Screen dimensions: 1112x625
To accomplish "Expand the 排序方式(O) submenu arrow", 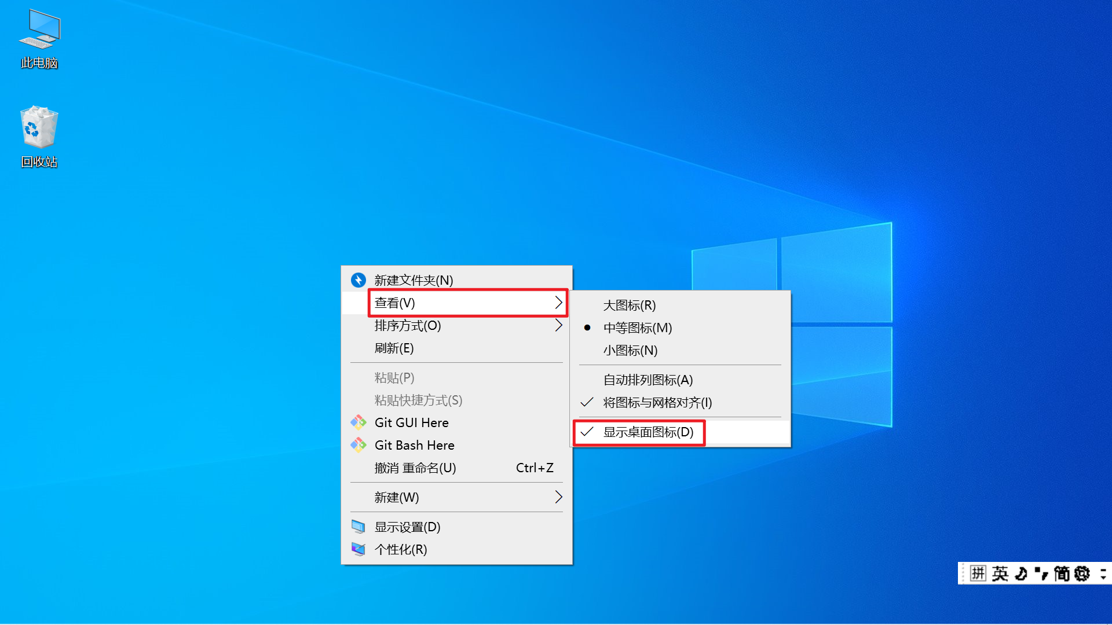I will click(558, 325).
